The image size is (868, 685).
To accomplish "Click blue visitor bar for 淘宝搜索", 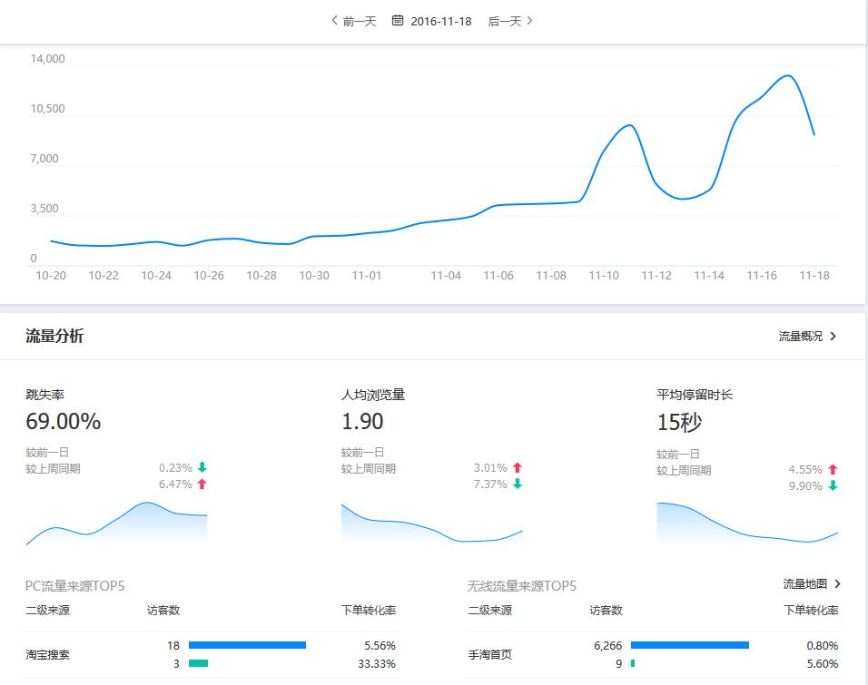I will pos(247,645).
